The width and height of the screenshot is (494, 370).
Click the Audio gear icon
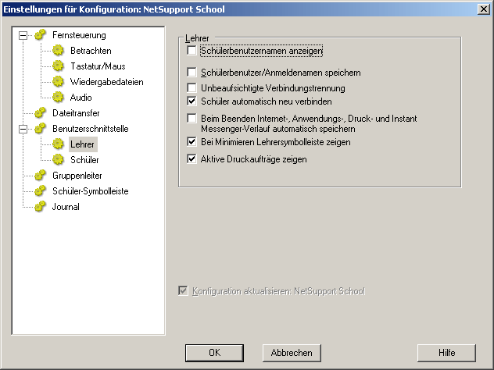coord(57,98)
